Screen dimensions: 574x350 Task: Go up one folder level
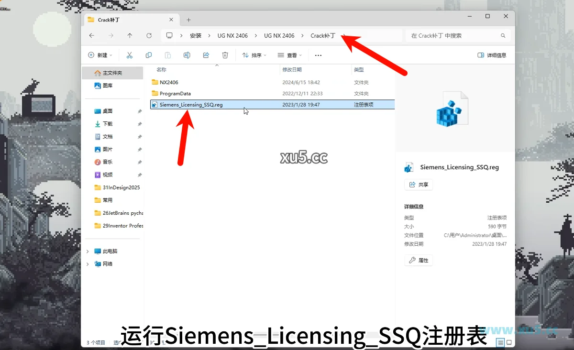(130, 35)
